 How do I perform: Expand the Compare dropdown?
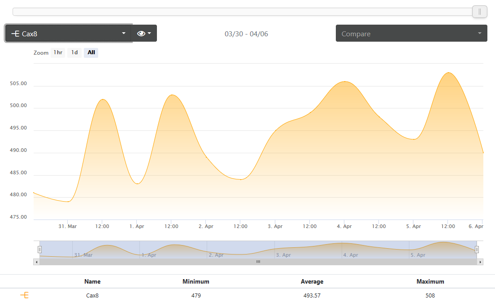pyautogui.click(x=411, y=33)
